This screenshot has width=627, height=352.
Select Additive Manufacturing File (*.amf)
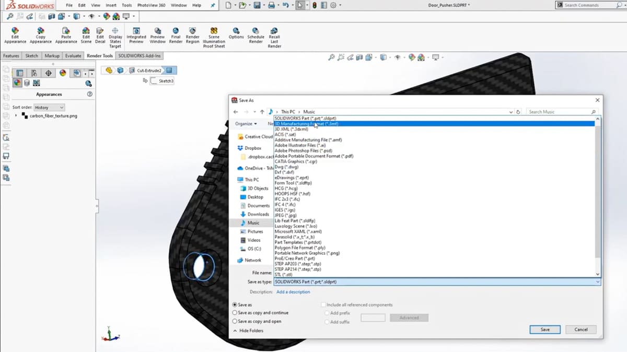tap(308, 140)
